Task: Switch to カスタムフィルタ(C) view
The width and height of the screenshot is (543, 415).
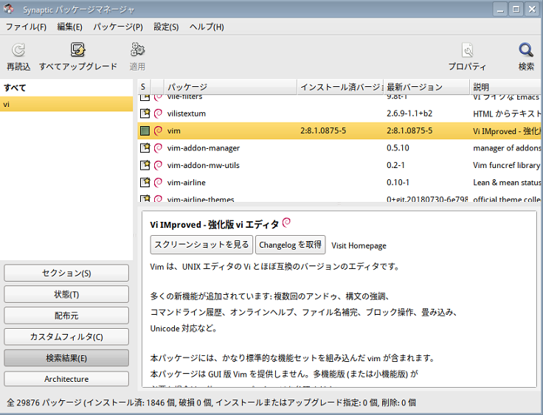Action: tap(66, 336)
